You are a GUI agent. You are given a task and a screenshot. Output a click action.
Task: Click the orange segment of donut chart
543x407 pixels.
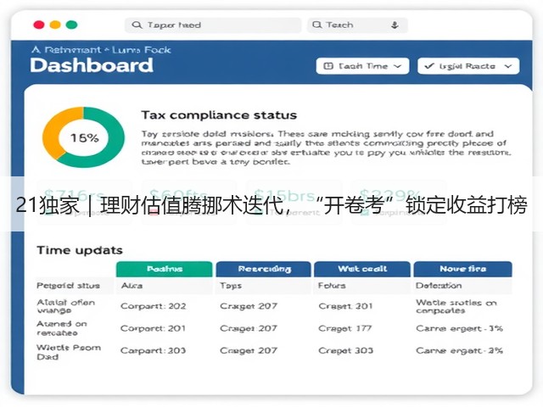click(x=55, y=131)
